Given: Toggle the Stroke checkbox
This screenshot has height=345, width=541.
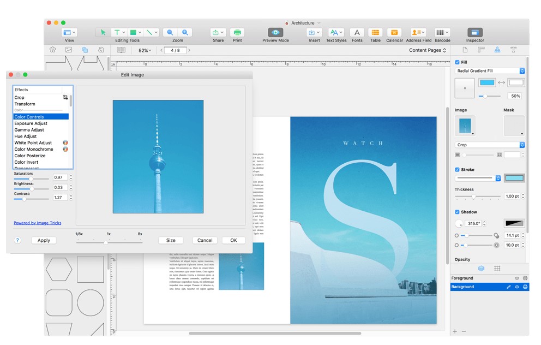Looking at the screenshot, I should click(x=457, y=170).
